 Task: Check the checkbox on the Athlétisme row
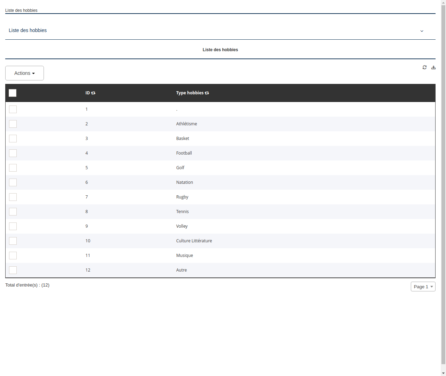pyautogui.click(x=13, y=124)
